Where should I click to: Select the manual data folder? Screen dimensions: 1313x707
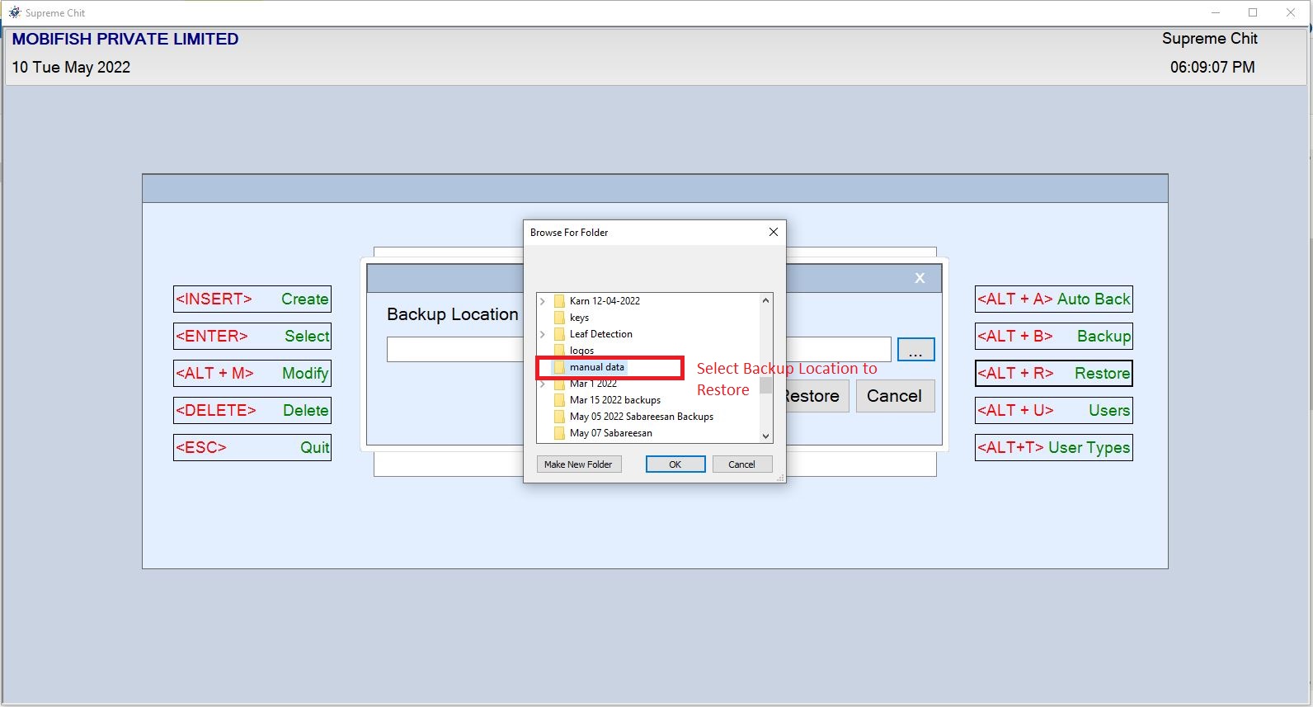(597, 367)
